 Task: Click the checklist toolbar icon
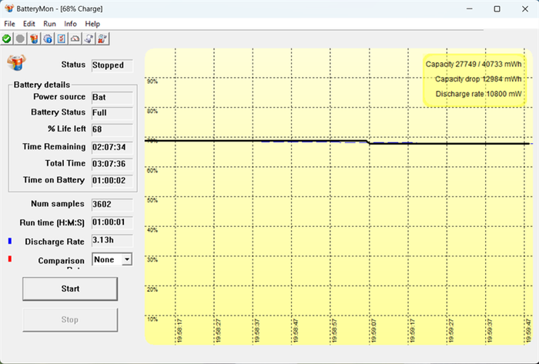tap(61, 38)
